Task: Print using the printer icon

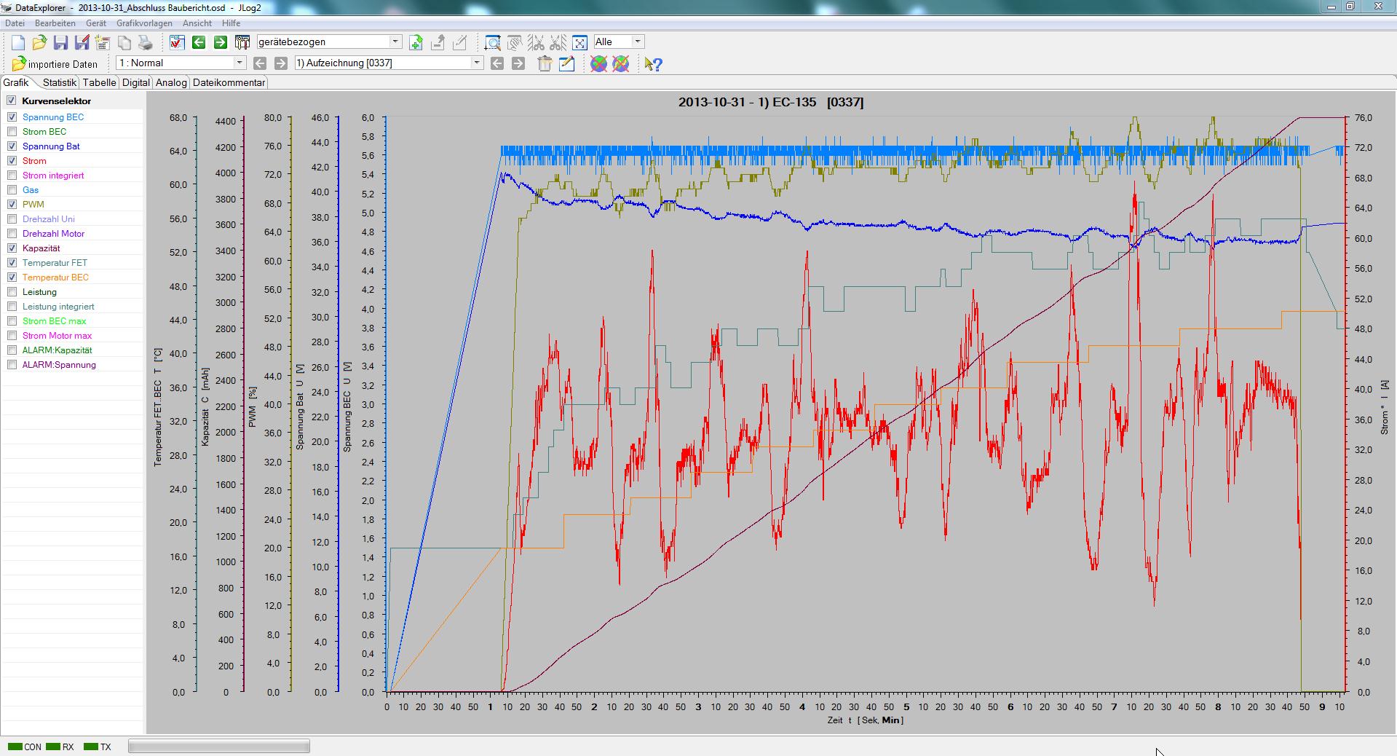Action: click(146, 42)
